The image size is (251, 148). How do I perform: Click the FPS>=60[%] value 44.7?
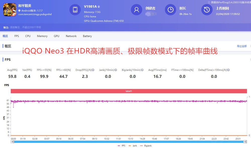(x=64, y=77)
